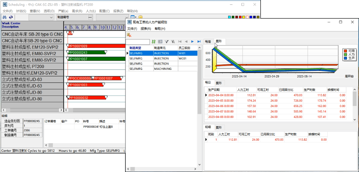
Task: Click the green Gantt bar PP00000243
Action: click(87, 53)
